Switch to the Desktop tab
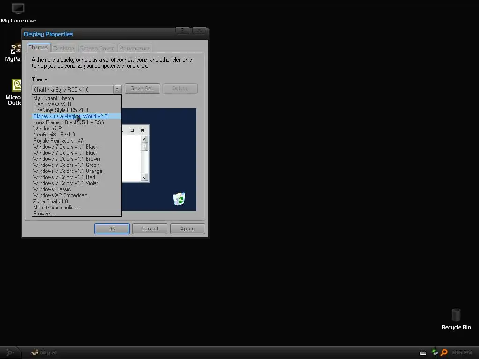The height and width of the screenshot is (359, 479). click(x=64, y=48)
